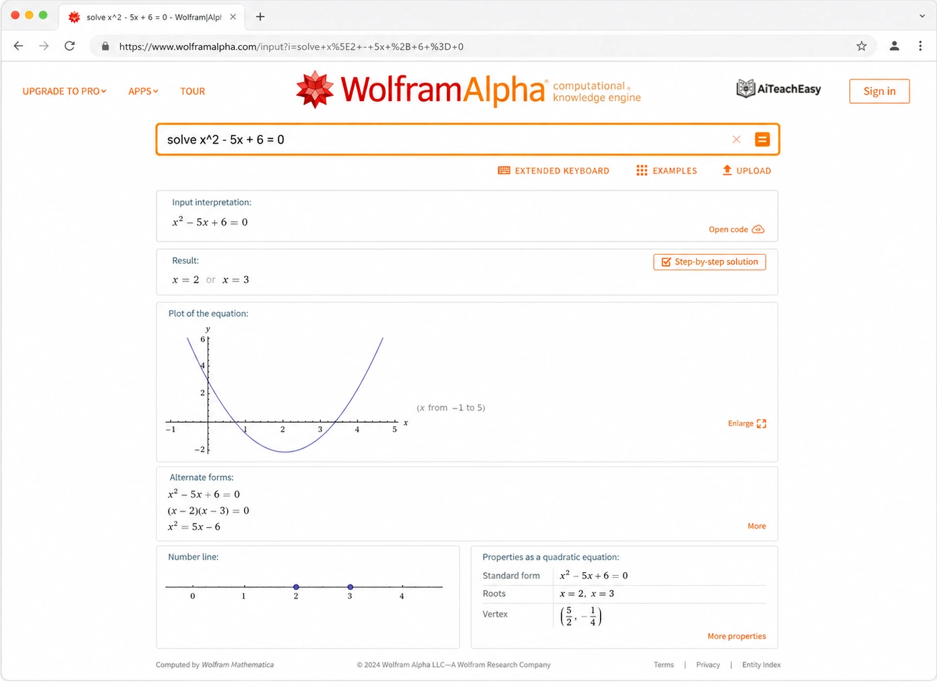Open the browser profile icon
This screenshot has height=687, width=937.
tap(895, 46)
